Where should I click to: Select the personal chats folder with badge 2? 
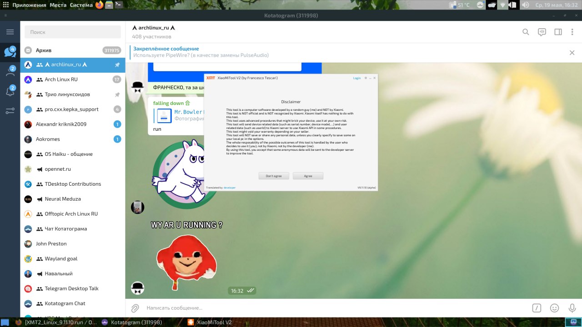click(10, 71)
